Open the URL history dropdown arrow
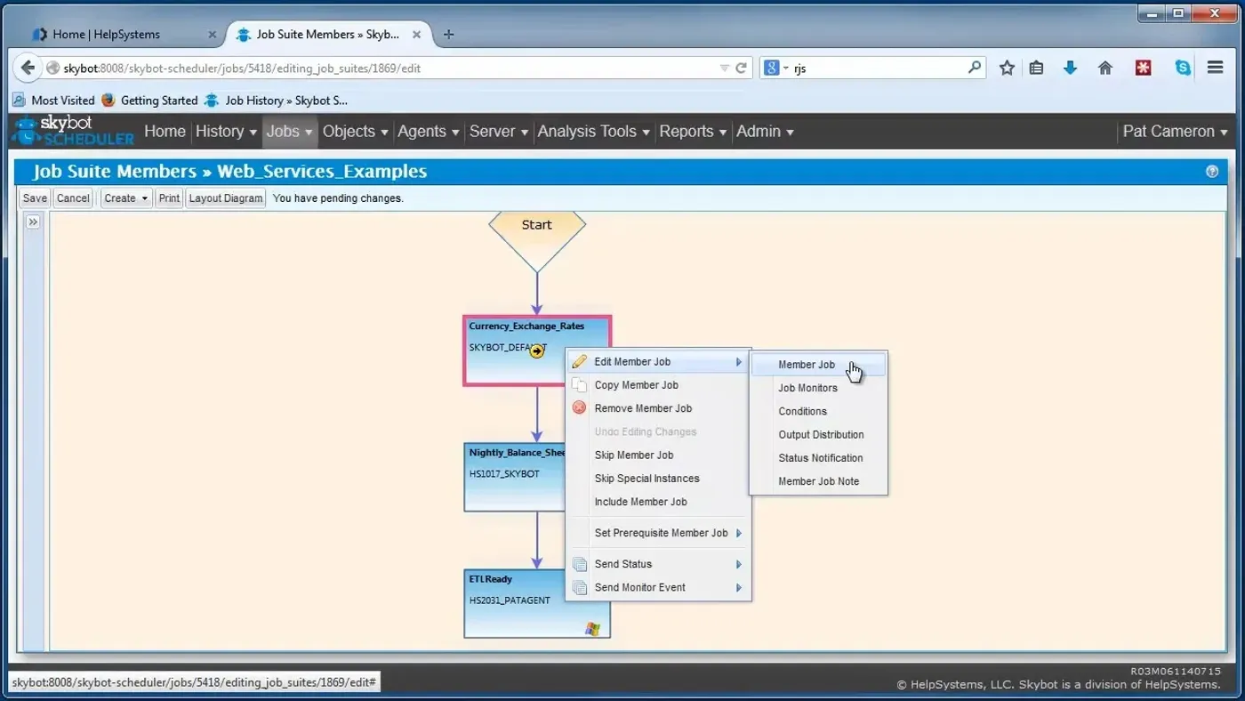This screenshot has width=1245, height=701. [724, 68]
